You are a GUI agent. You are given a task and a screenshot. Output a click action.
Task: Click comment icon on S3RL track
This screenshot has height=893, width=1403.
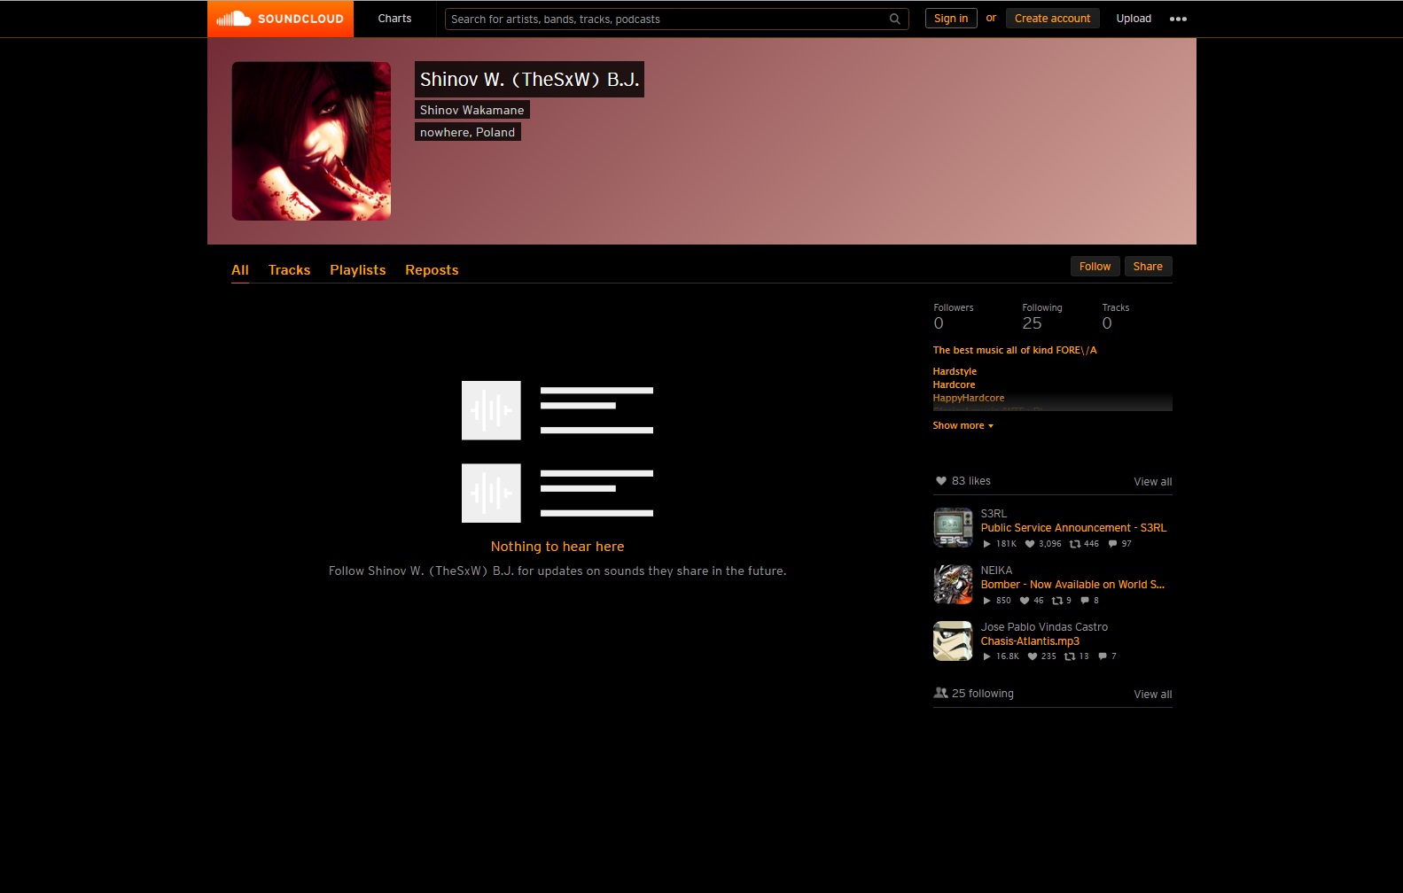[1112, 544]
